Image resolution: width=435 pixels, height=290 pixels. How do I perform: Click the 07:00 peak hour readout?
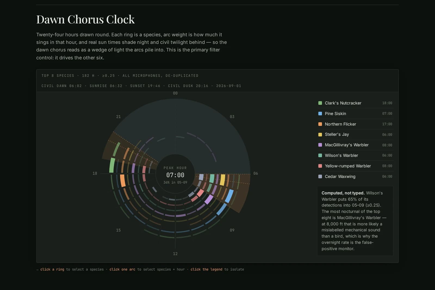tap(175, 175)
